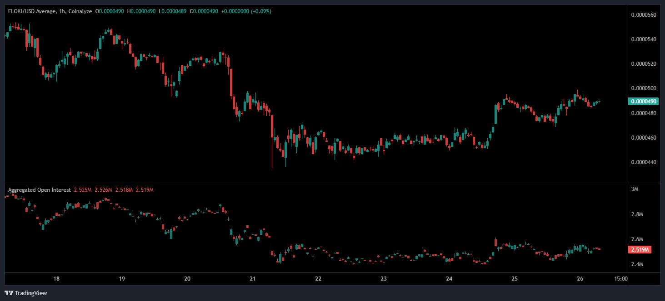The height and width of the screenshot is (301, 665).
Task: Click the 15:00 time axis label
Action: (621, 279)
